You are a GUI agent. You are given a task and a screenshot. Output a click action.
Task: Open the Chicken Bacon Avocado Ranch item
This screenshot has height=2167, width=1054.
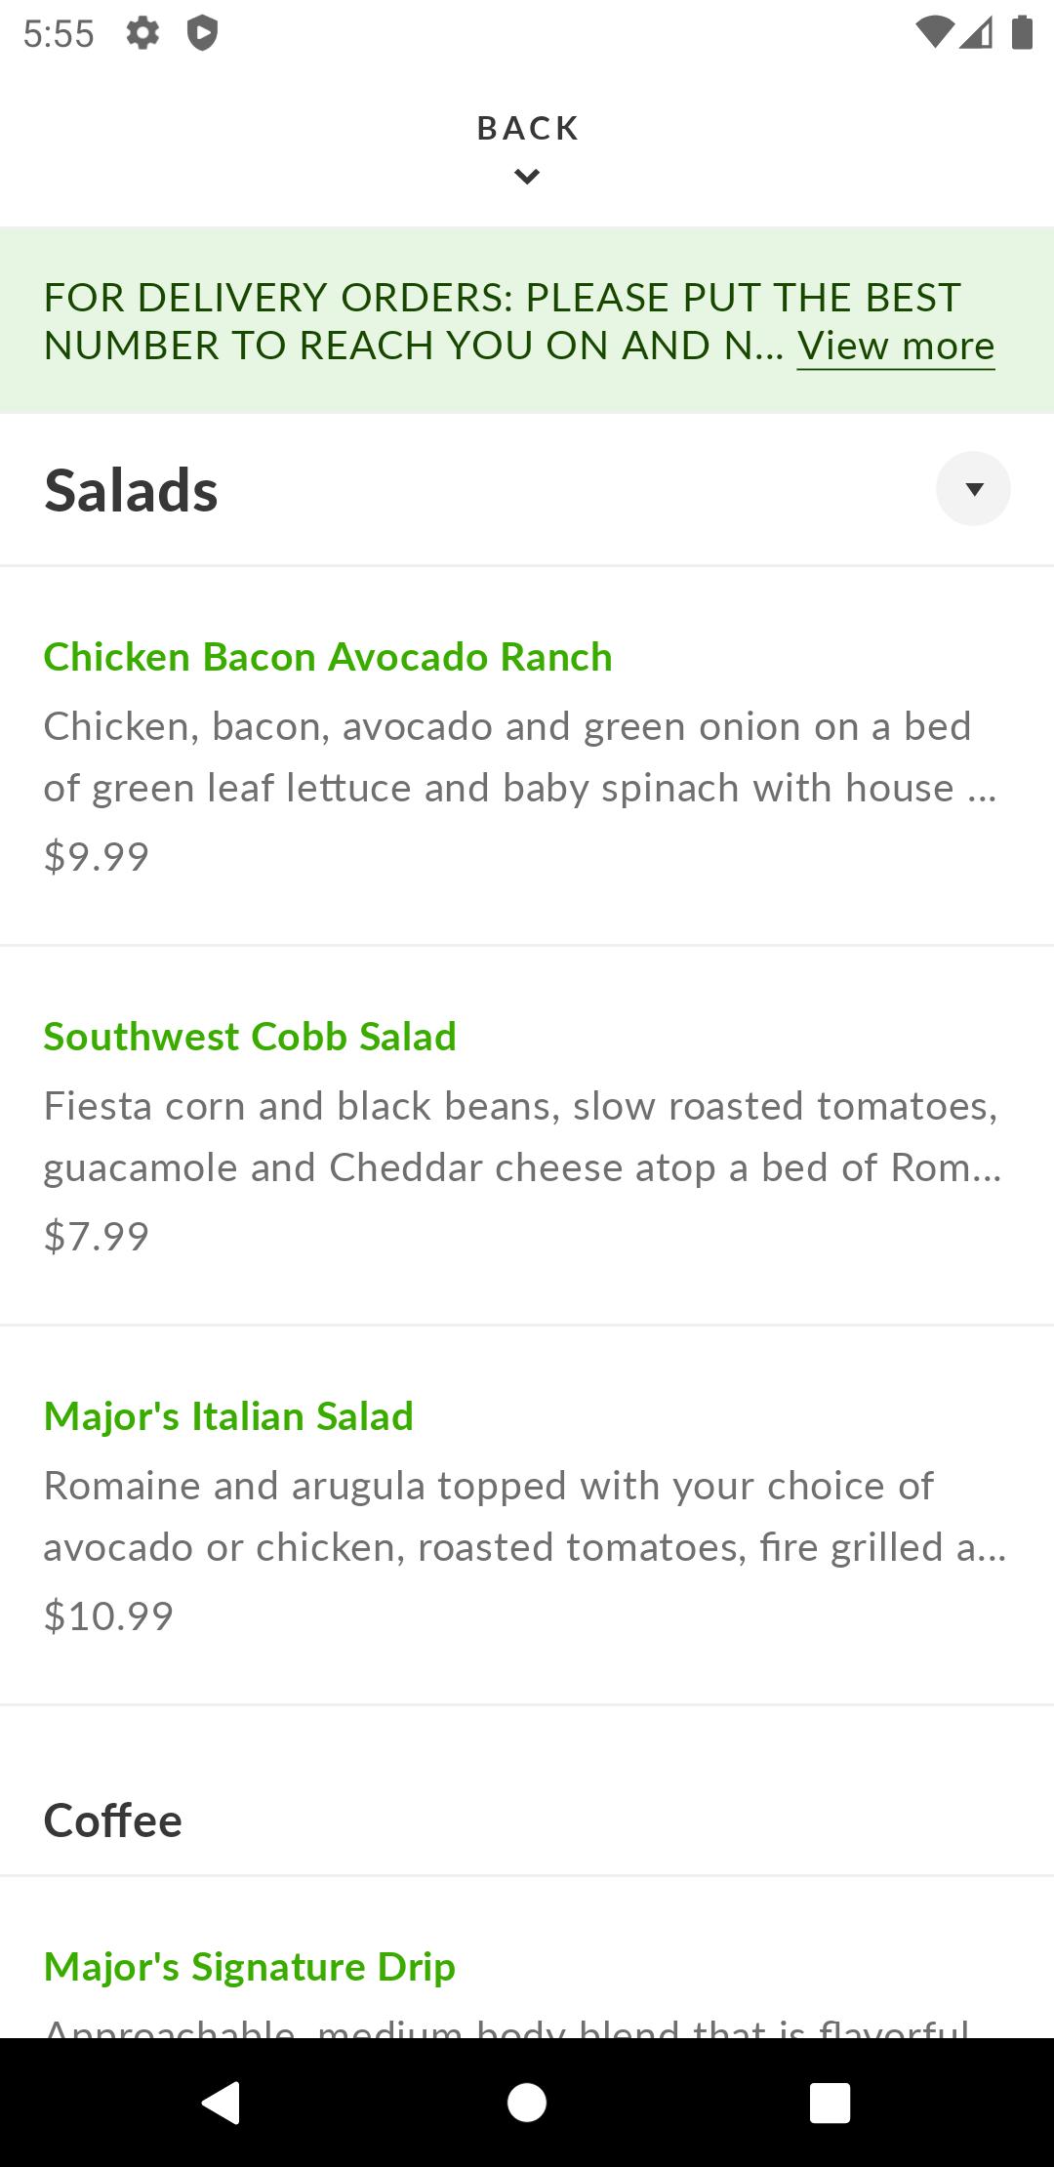coord(328,657)
